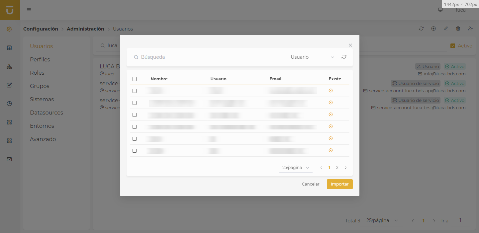Click the add user plus-circle icon in toolbar
The height and width of the screenshot is (233, 479).
tap(433, 29)
